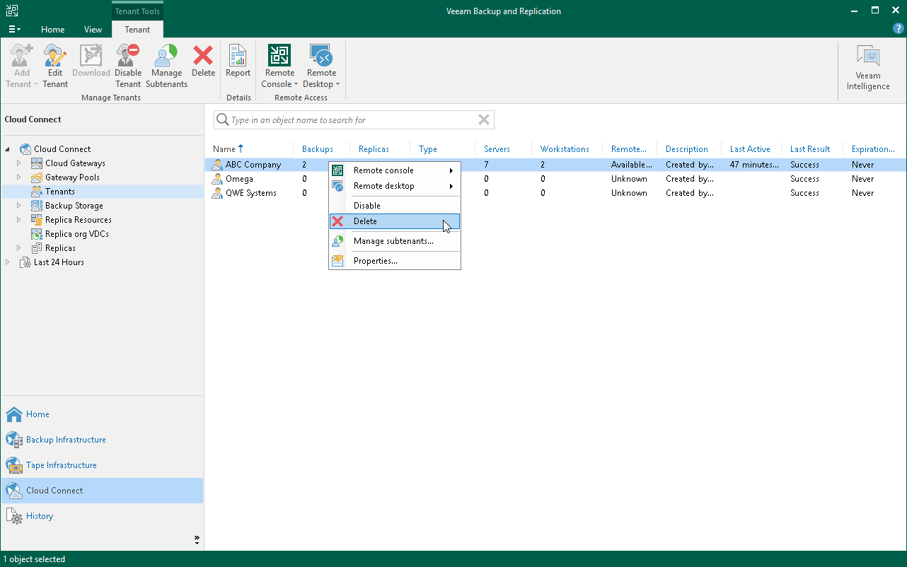Open the Backup Infrastructure view
Screen dimensions: 907x567
[66, 440]
